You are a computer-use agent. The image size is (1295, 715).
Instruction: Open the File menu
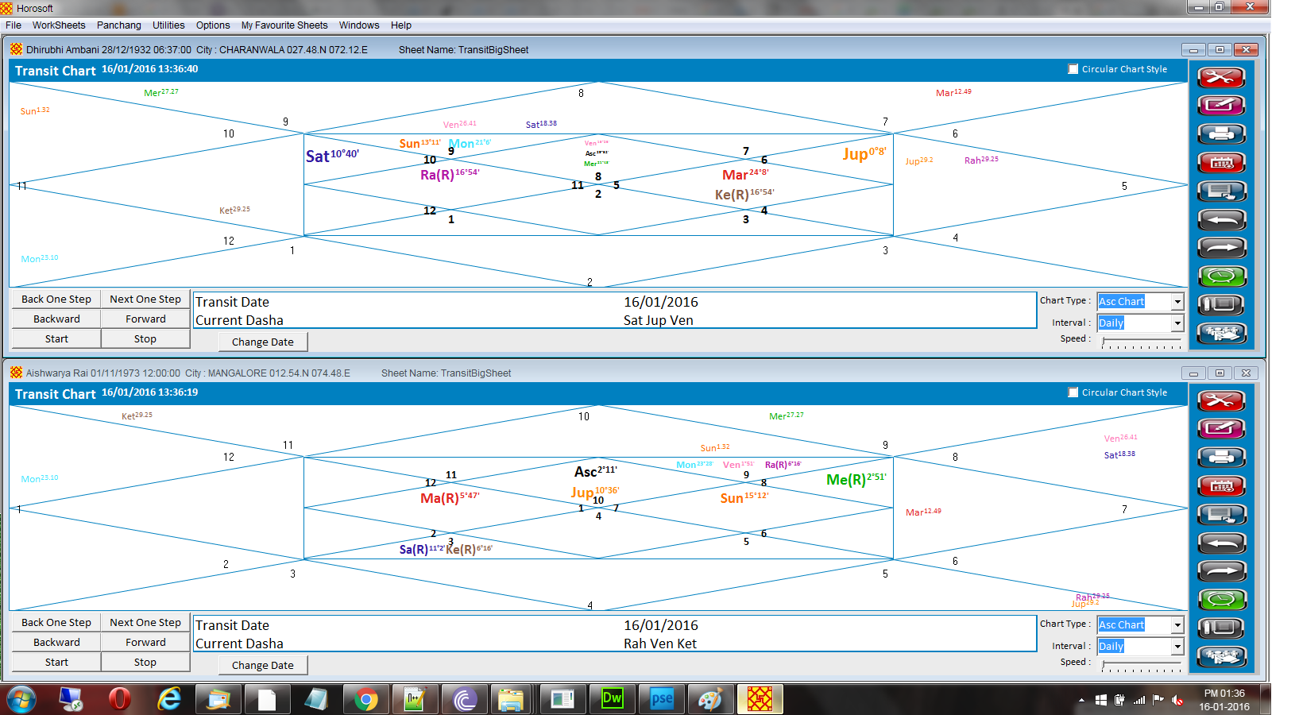click(14, 25)
